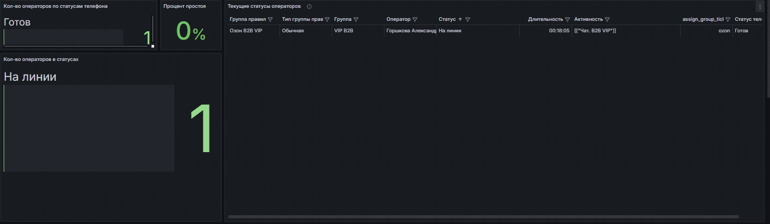Open the Статус column filter icon
This screenshot has height=224, width=770.
click(468, 19)
